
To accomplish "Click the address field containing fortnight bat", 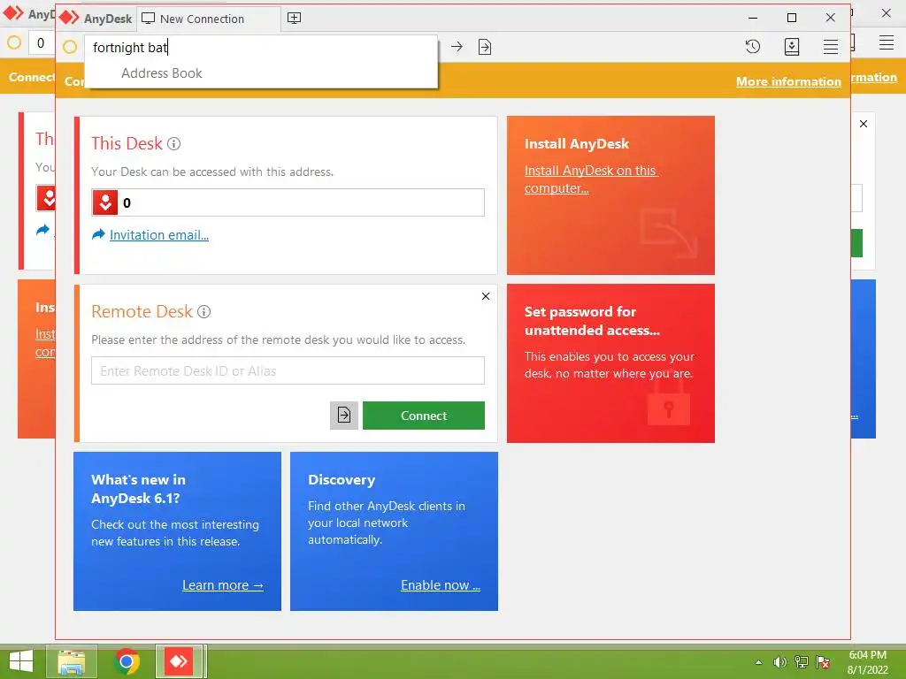I will pyautogui.click(x=261, y=48).
